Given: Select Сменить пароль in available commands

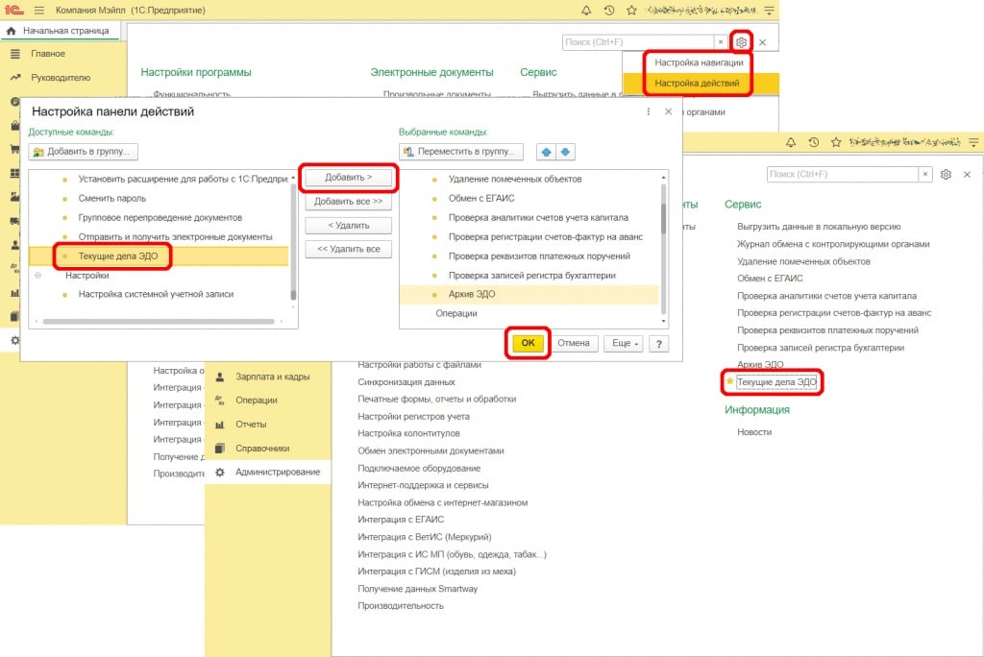Looking at the screenshot, I should pos(112,198).
